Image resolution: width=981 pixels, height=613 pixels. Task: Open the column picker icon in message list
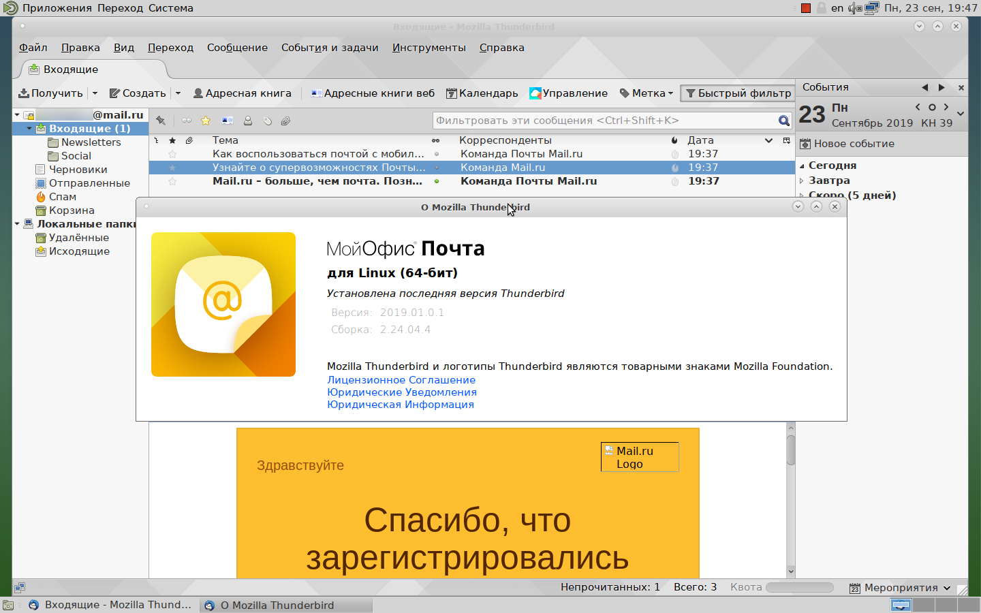coord(787,140)
